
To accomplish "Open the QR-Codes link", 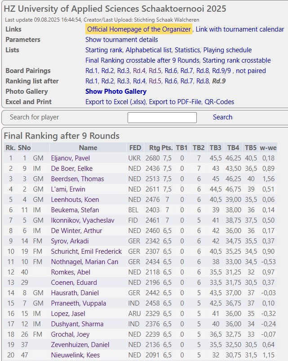I will click(x=219, y=102).
